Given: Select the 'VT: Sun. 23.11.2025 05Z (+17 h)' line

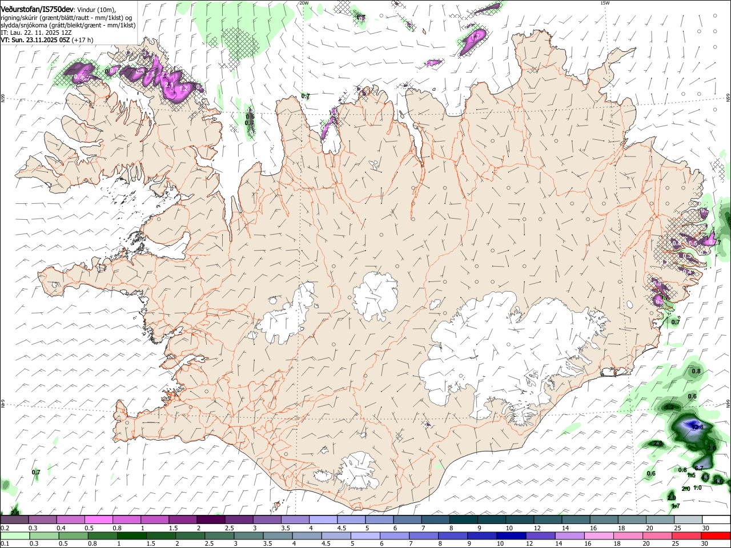Looking at the screenshot, I should [x=47, y=40].
